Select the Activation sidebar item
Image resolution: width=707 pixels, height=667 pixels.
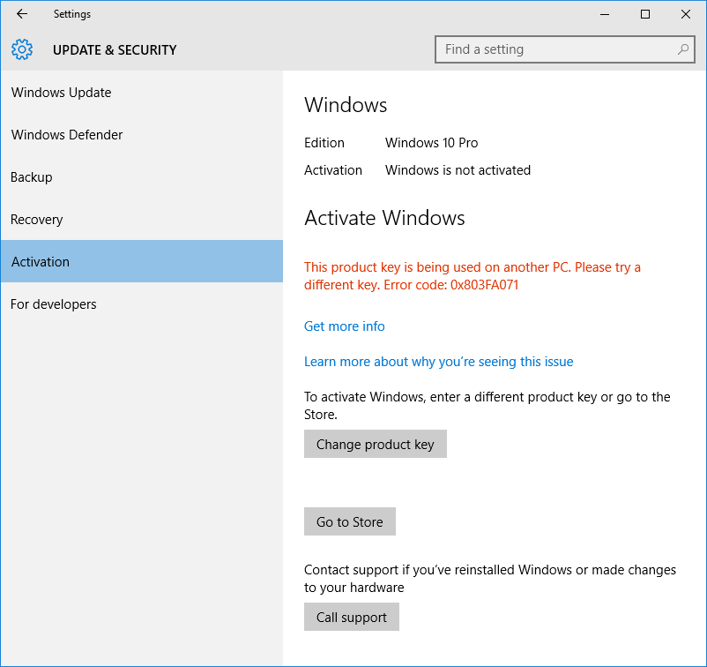(x=142, y=261)
